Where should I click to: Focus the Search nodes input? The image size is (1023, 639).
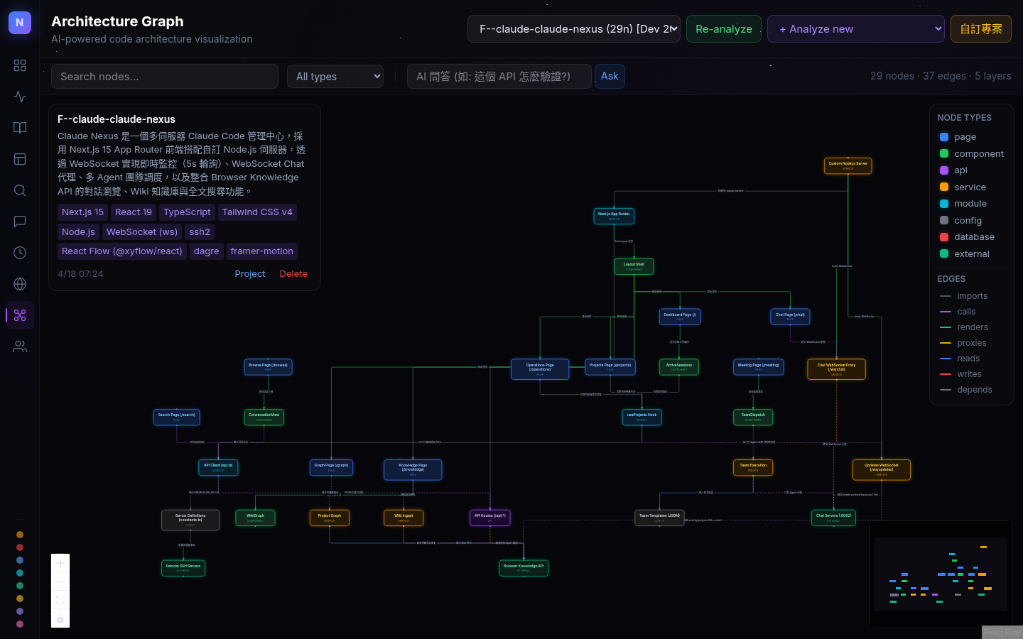tap(165, 77)
